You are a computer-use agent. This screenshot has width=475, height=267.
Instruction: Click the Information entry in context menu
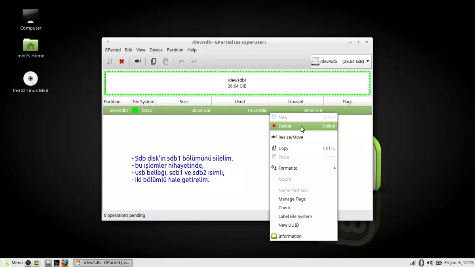290,236
